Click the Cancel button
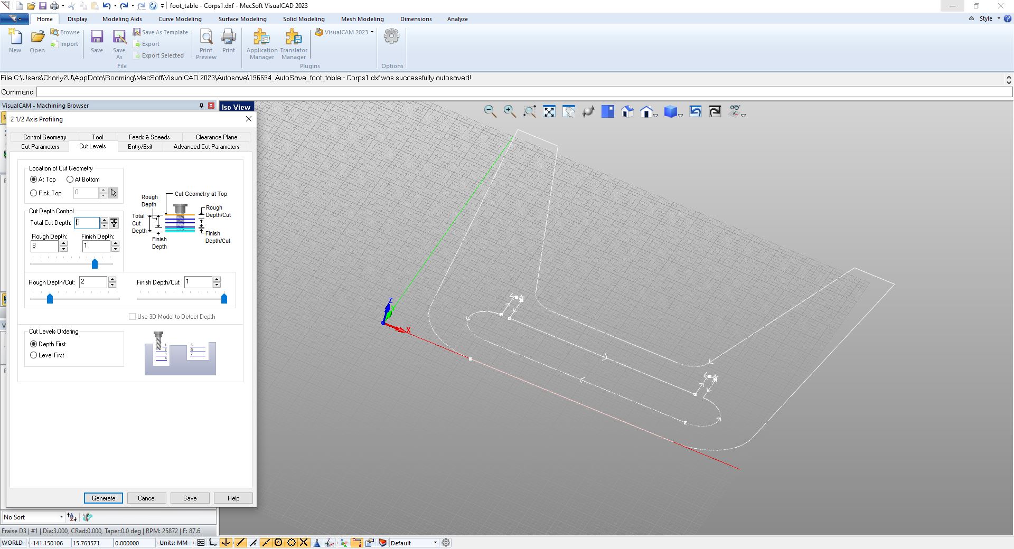 pyautogui.click(x=147, y=498)
